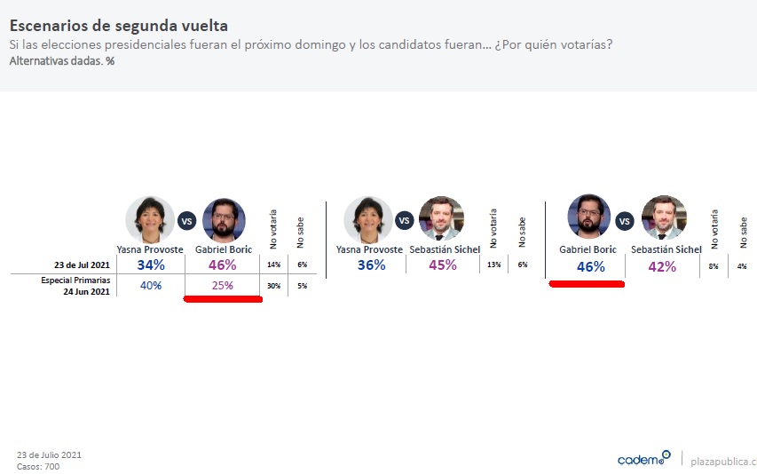Click the VS badge between Provoste and Sichel
757x474 pixels.
point(404,221)
